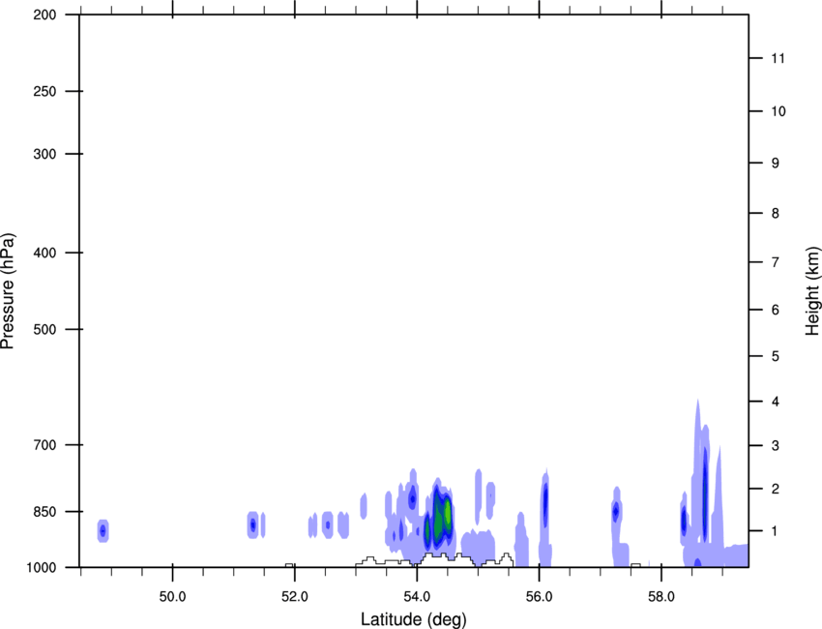Image resolution: width=822 pixels, height=629 pixels.
Task: Pick the 7 km height label
Action: point(776,262)
